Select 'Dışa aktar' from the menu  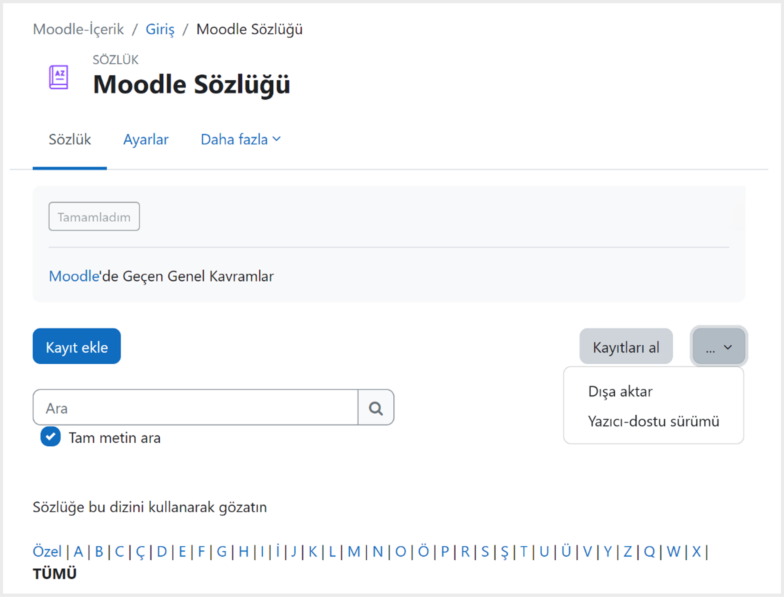click(620, 391)
